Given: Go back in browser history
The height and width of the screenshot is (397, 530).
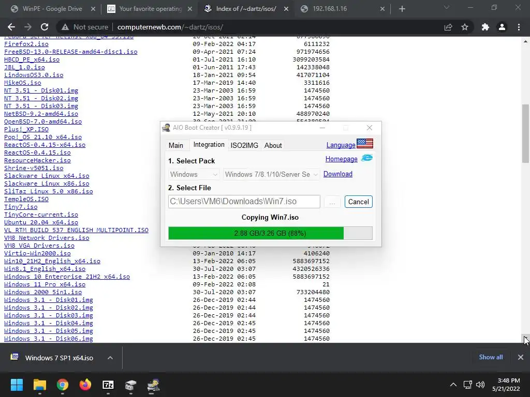Looking at the screenshot, I should (x=11, y=27).
